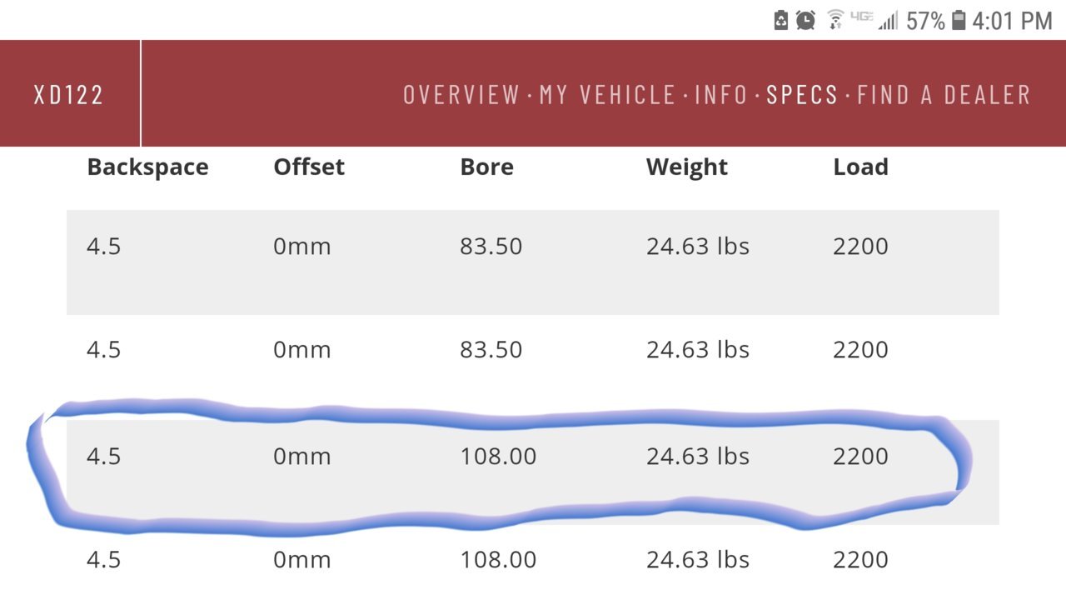Tap the cellular signal bars icon
The width and height of the screenshot is (1066, 600).
pos(888,21)
